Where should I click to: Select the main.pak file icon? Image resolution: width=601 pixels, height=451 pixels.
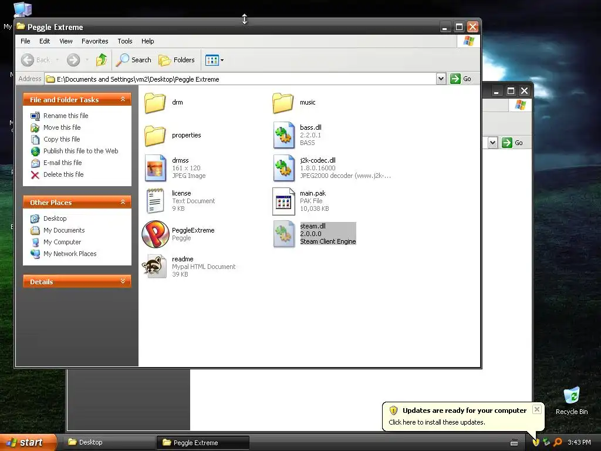point(283,201)
